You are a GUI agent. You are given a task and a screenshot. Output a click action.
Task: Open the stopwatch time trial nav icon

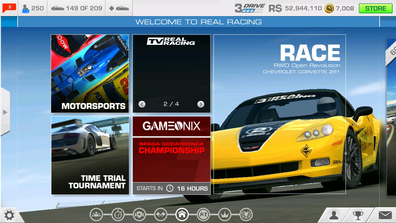118,214
